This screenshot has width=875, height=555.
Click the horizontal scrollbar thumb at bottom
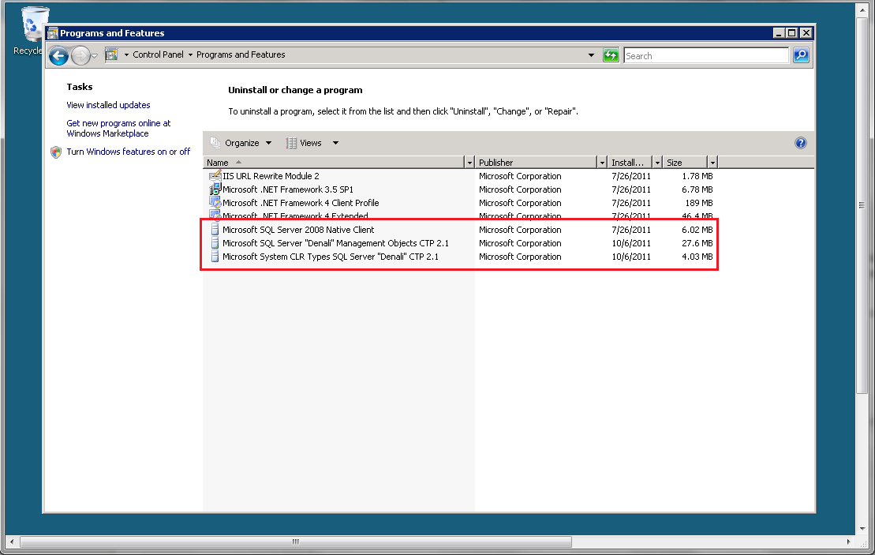coord(296,542)
